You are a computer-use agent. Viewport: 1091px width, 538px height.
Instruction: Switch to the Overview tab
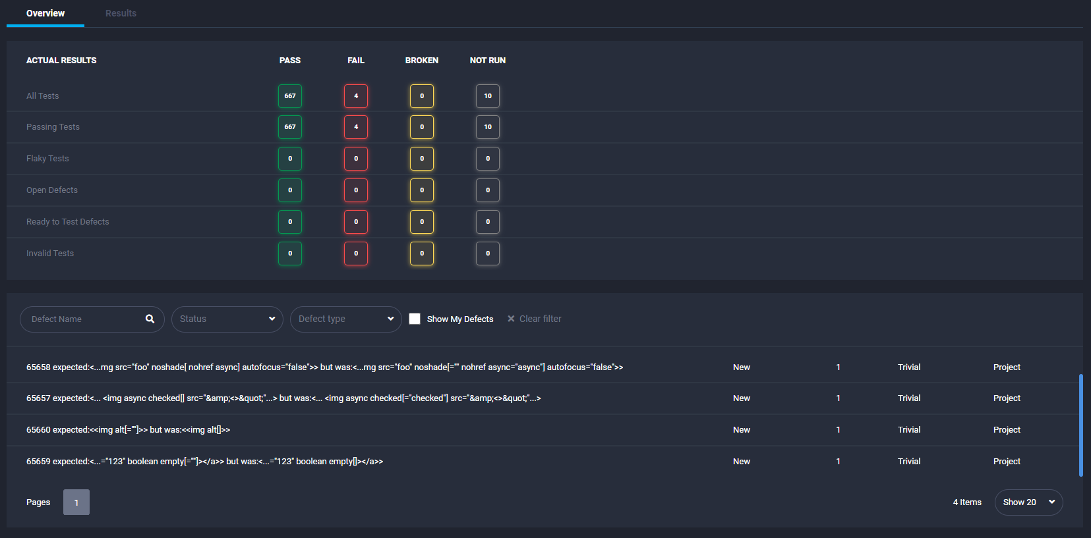pyautogui.click(x=45, y=13)
